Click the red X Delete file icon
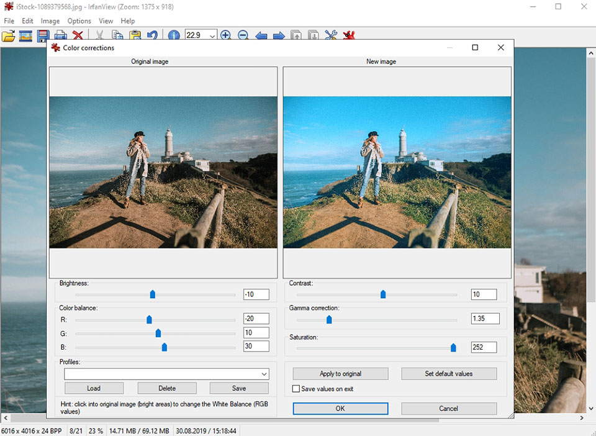This screenshot has width=596, height=436. point(78,36)
